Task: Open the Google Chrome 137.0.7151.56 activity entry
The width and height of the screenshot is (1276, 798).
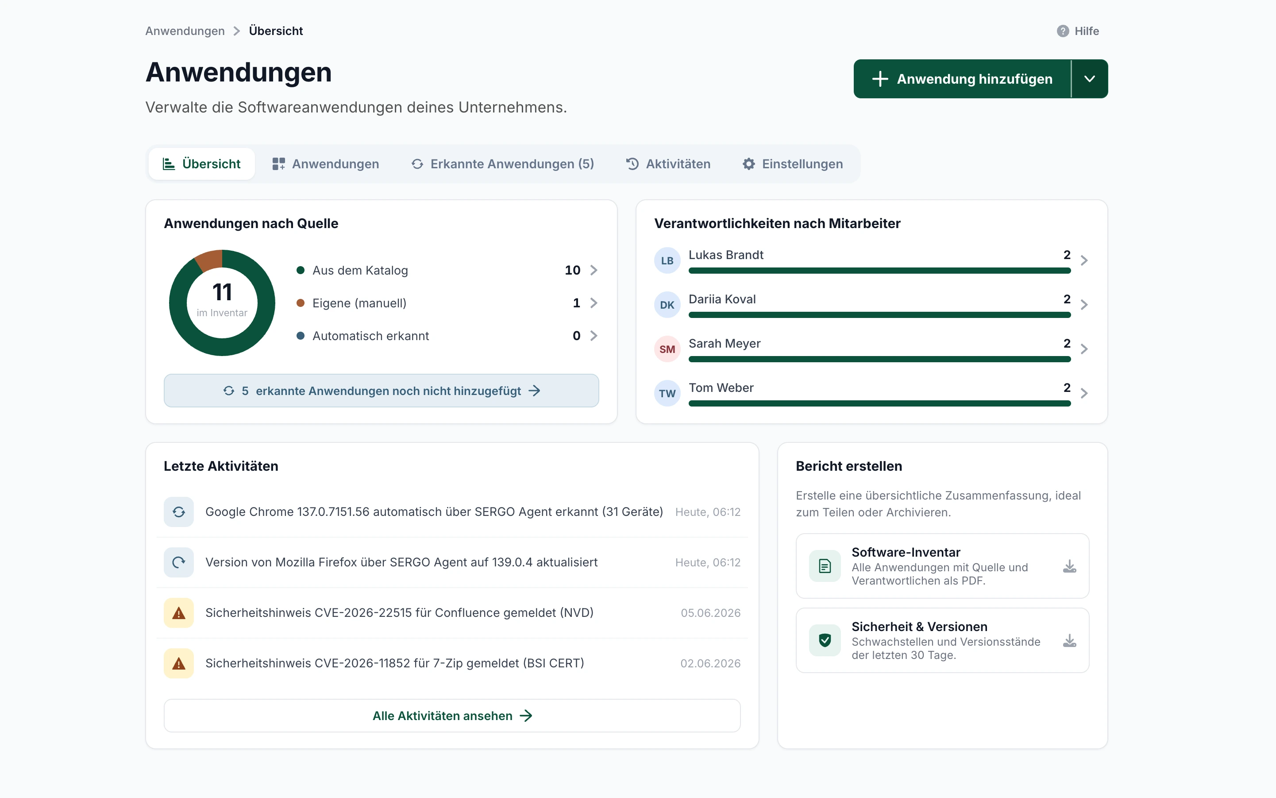Action: pos(452,512)
